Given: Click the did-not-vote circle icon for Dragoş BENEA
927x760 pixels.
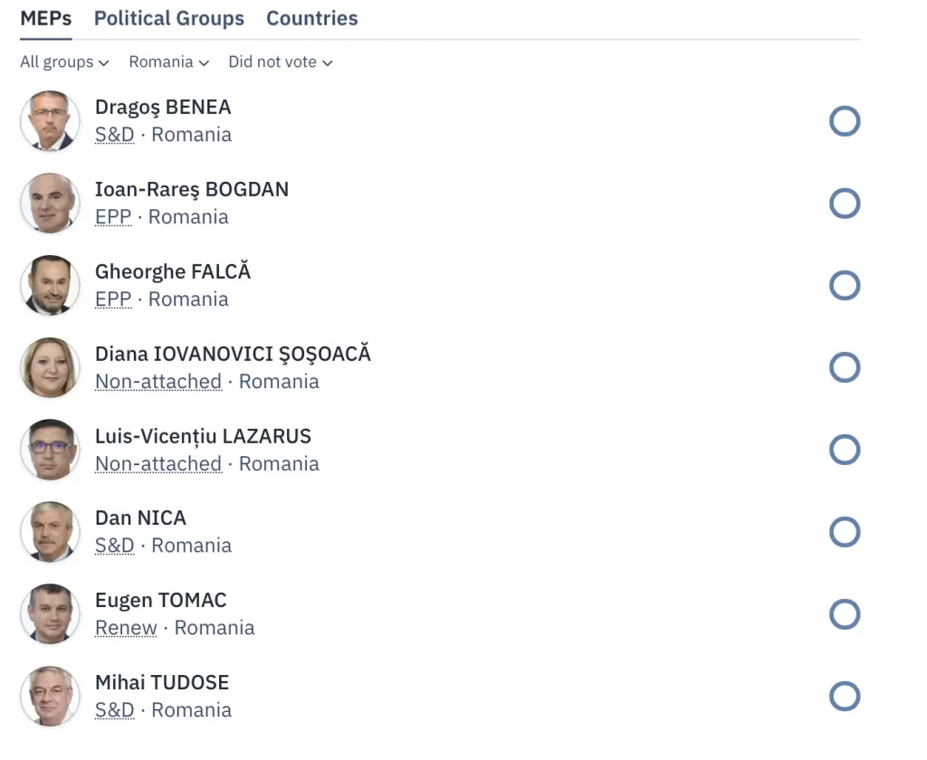Looking at the screenshot, I should [844, 121].
